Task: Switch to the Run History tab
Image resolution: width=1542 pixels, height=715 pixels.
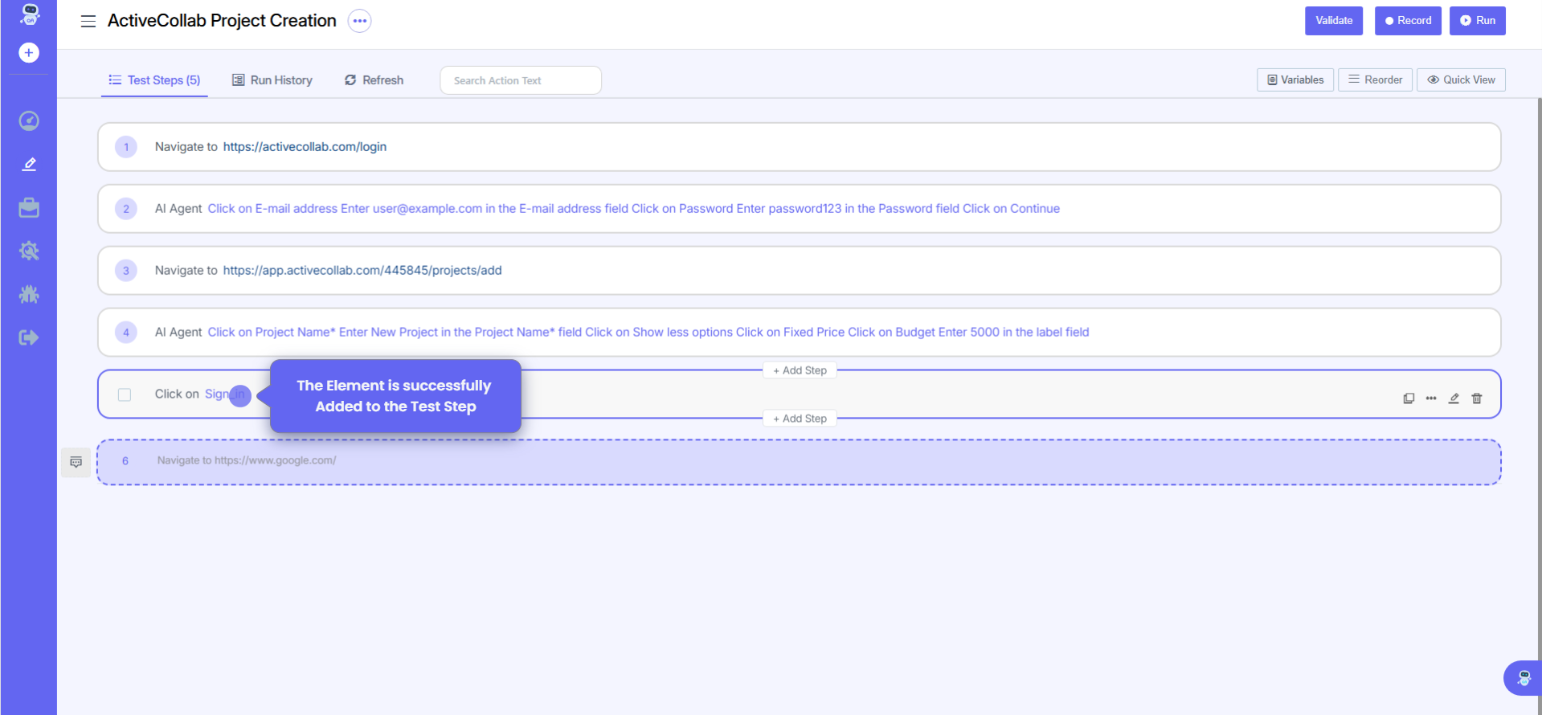Action: pyautogui.click(x=272, y=80)
